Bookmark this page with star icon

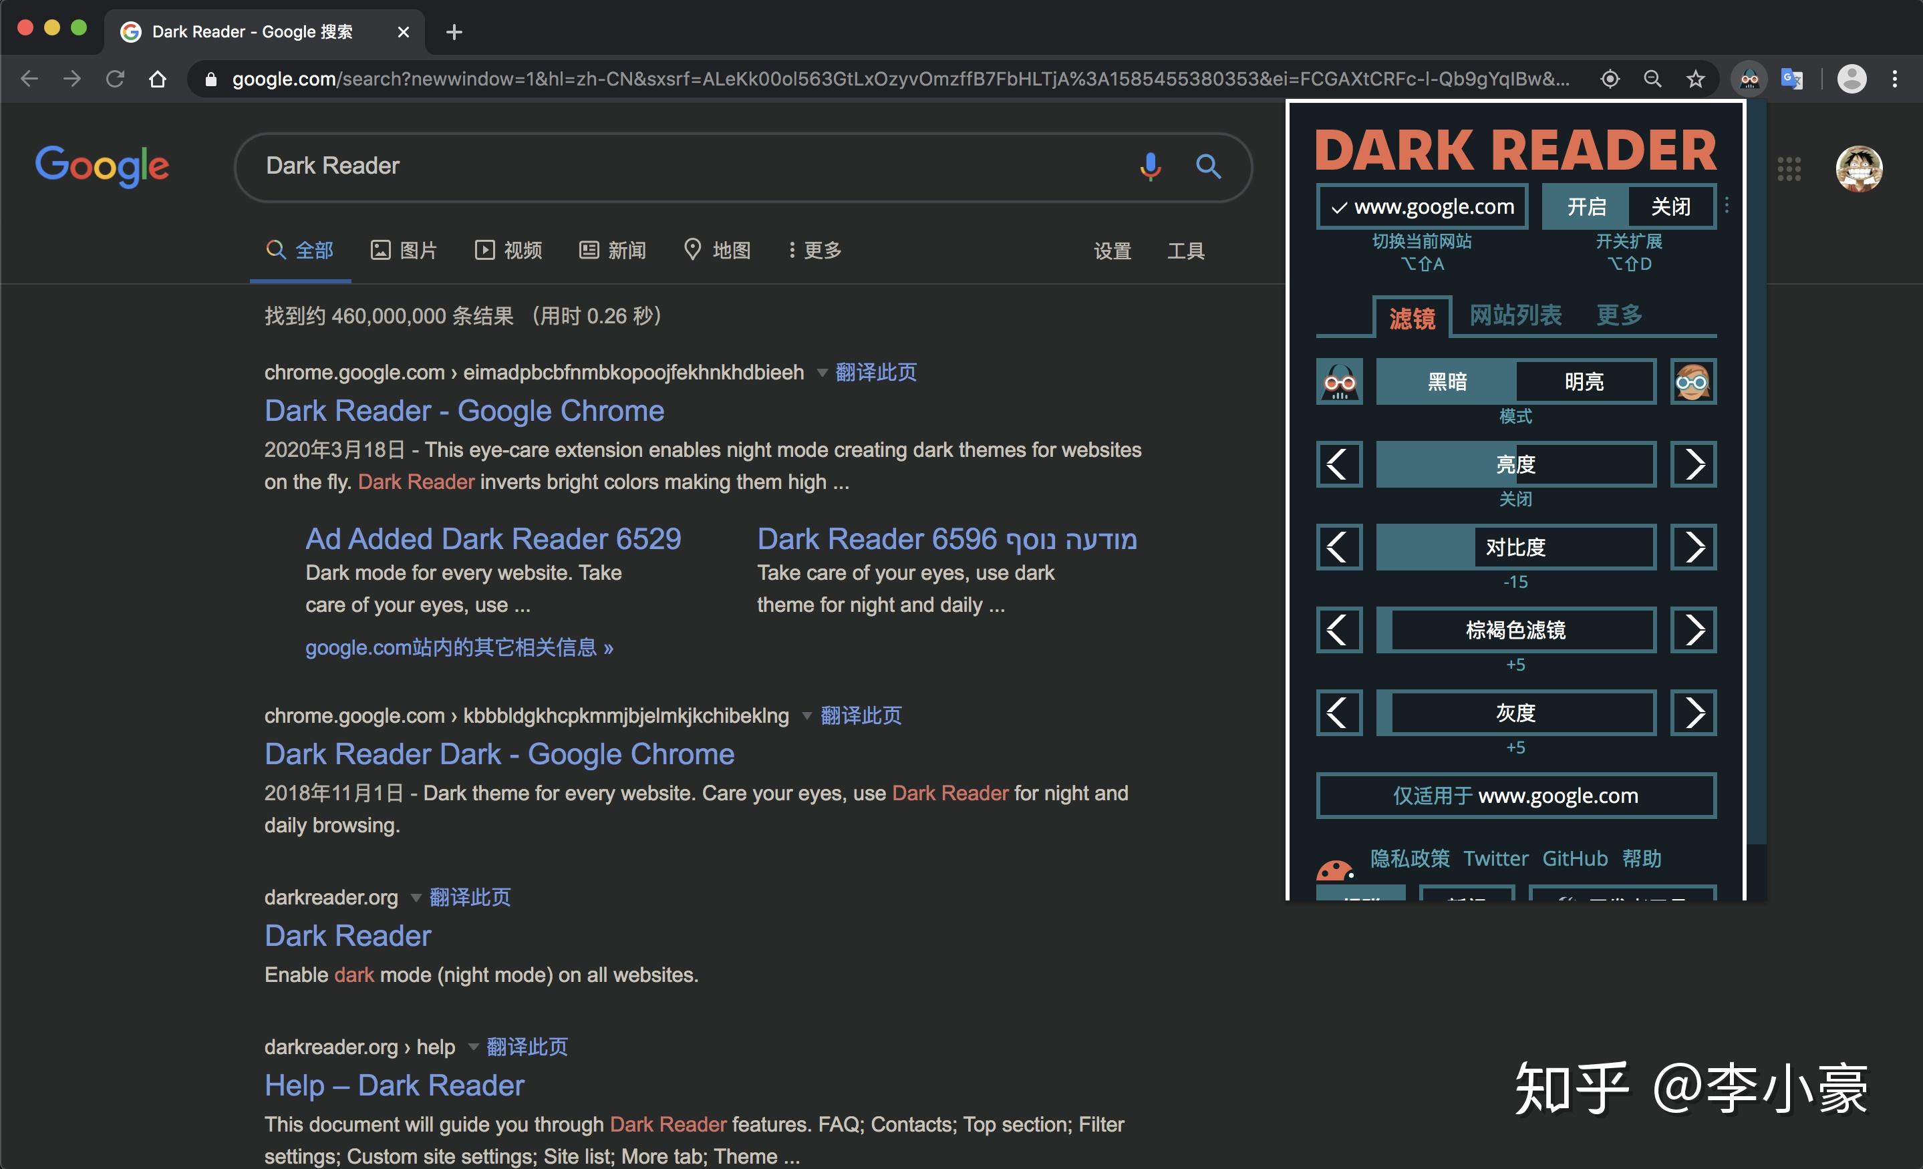click(x=1695, y=79)
